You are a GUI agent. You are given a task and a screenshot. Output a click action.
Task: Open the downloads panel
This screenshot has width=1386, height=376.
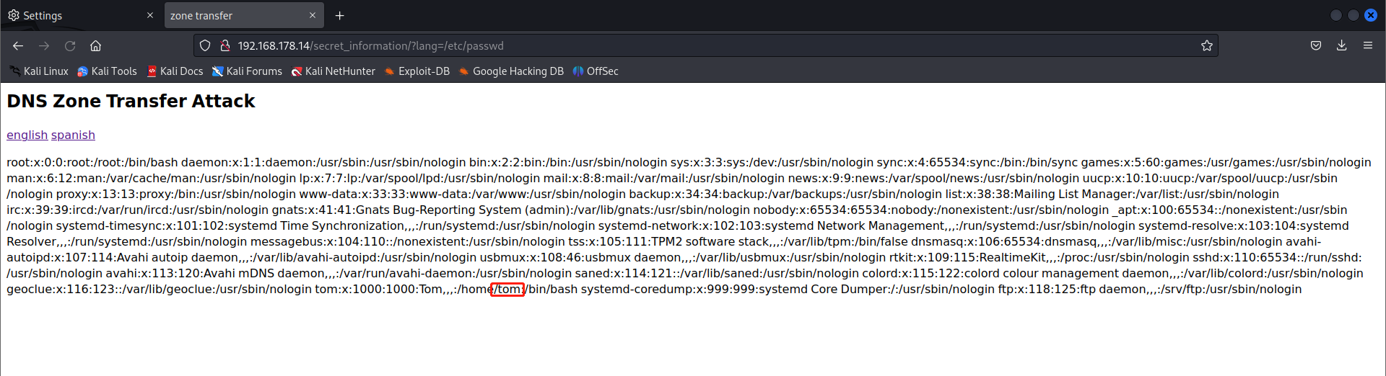point(1341,45)
